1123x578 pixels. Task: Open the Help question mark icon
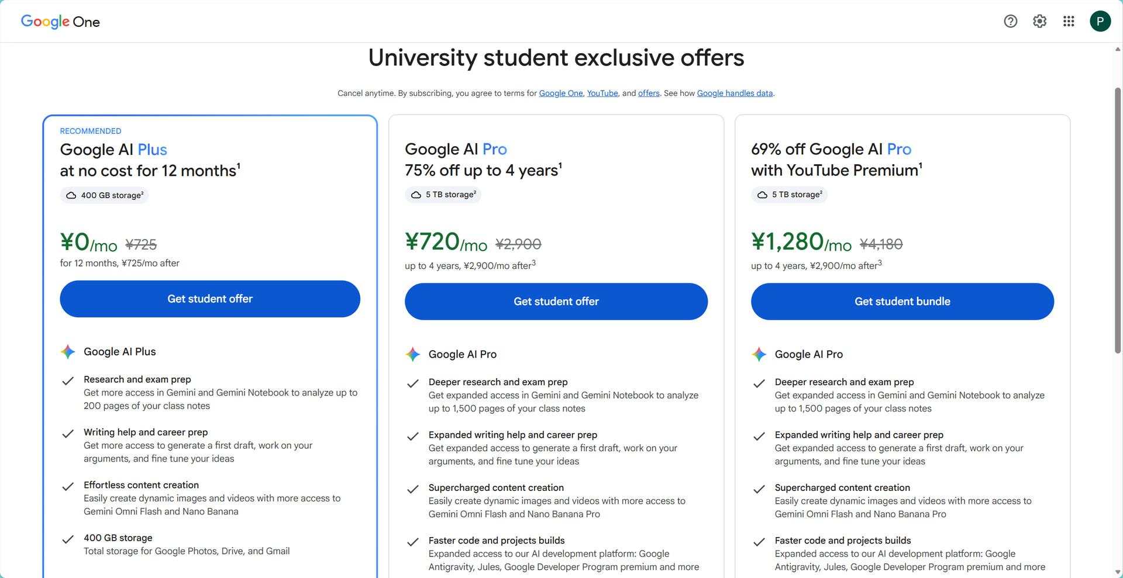coord(1010,22)
